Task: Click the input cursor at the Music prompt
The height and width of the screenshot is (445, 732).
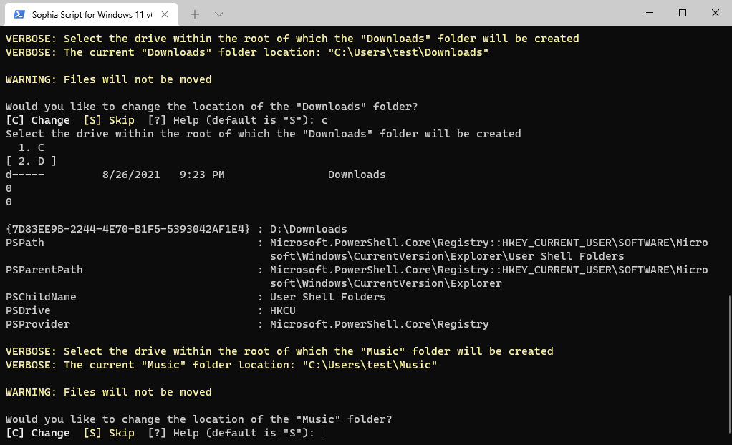Action: [322, 433]
